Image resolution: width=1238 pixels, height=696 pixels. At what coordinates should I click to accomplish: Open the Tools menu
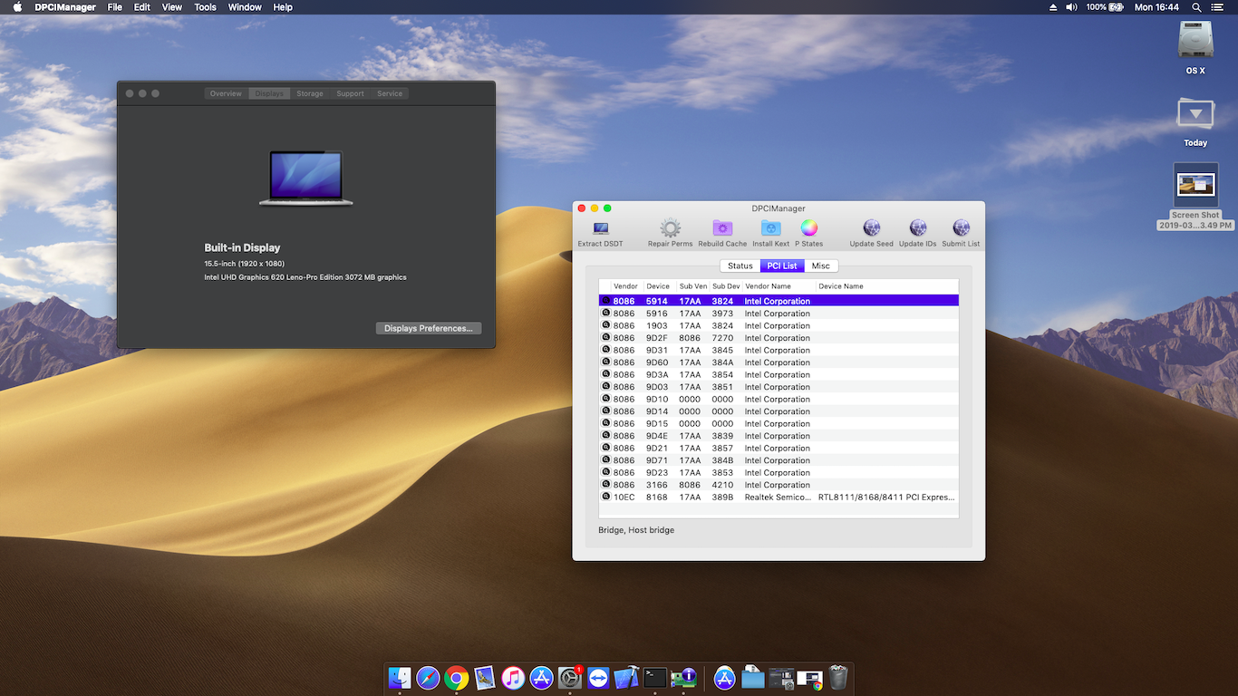click(206, 7)
